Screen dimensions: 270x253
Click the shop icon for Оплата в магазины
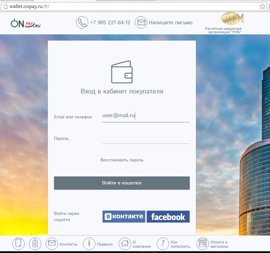202,244
